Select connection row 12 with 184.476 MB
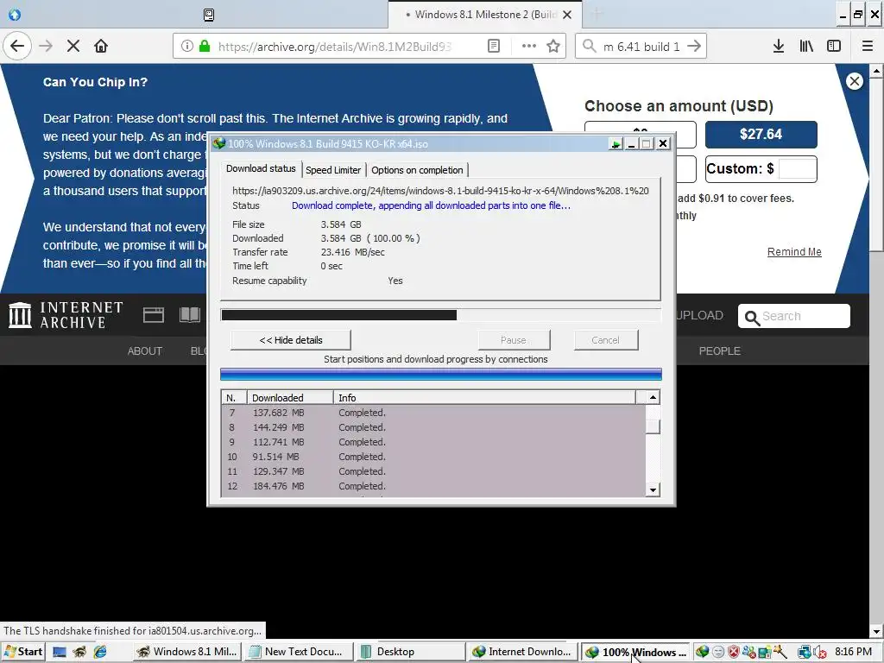 click(x=433, y=486)
